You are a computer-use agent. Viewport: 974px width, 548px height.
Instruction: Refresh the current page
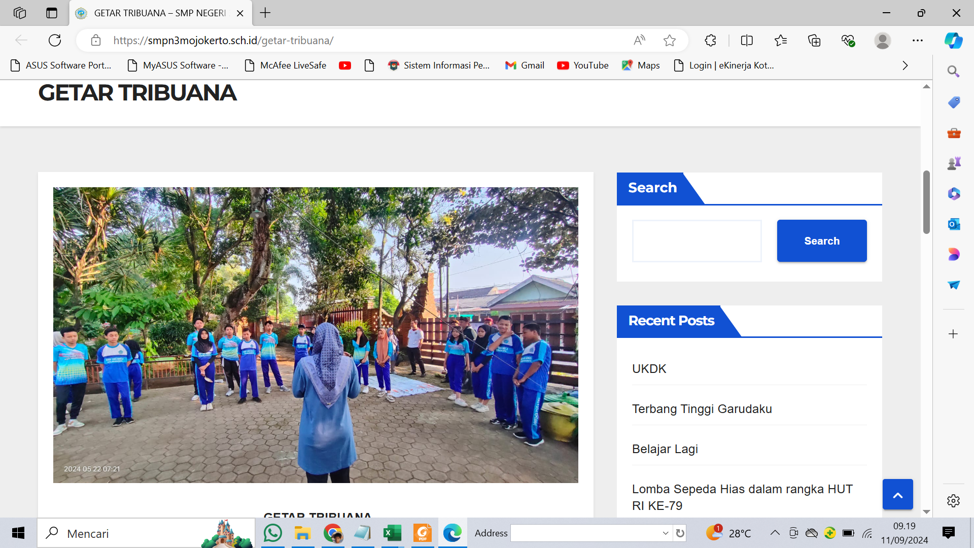[x=55, y=41]
